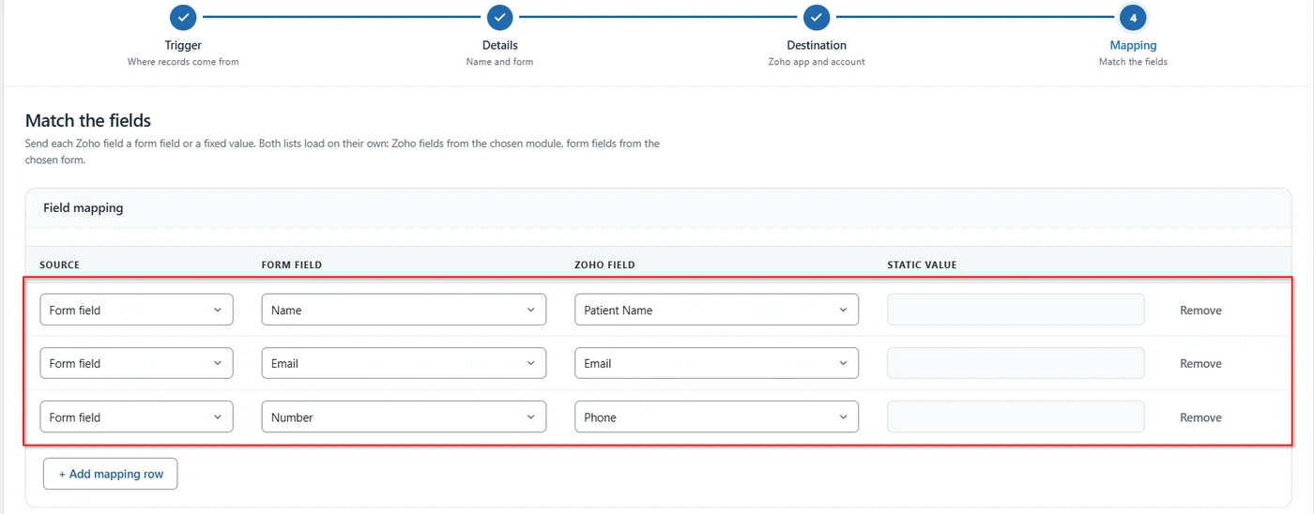Click the Destination step checkmark circle
The height and width of the screenshot is (514, 1314).
click(817, 17)
